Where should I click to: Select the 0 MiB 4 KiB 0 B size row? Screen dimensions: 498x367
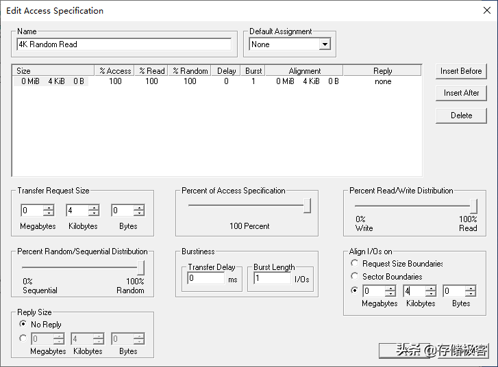coord(51,81)
